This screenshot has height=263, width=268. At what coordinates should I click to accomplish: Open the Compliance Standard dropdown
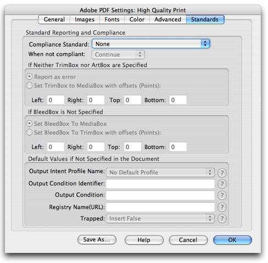151,44
